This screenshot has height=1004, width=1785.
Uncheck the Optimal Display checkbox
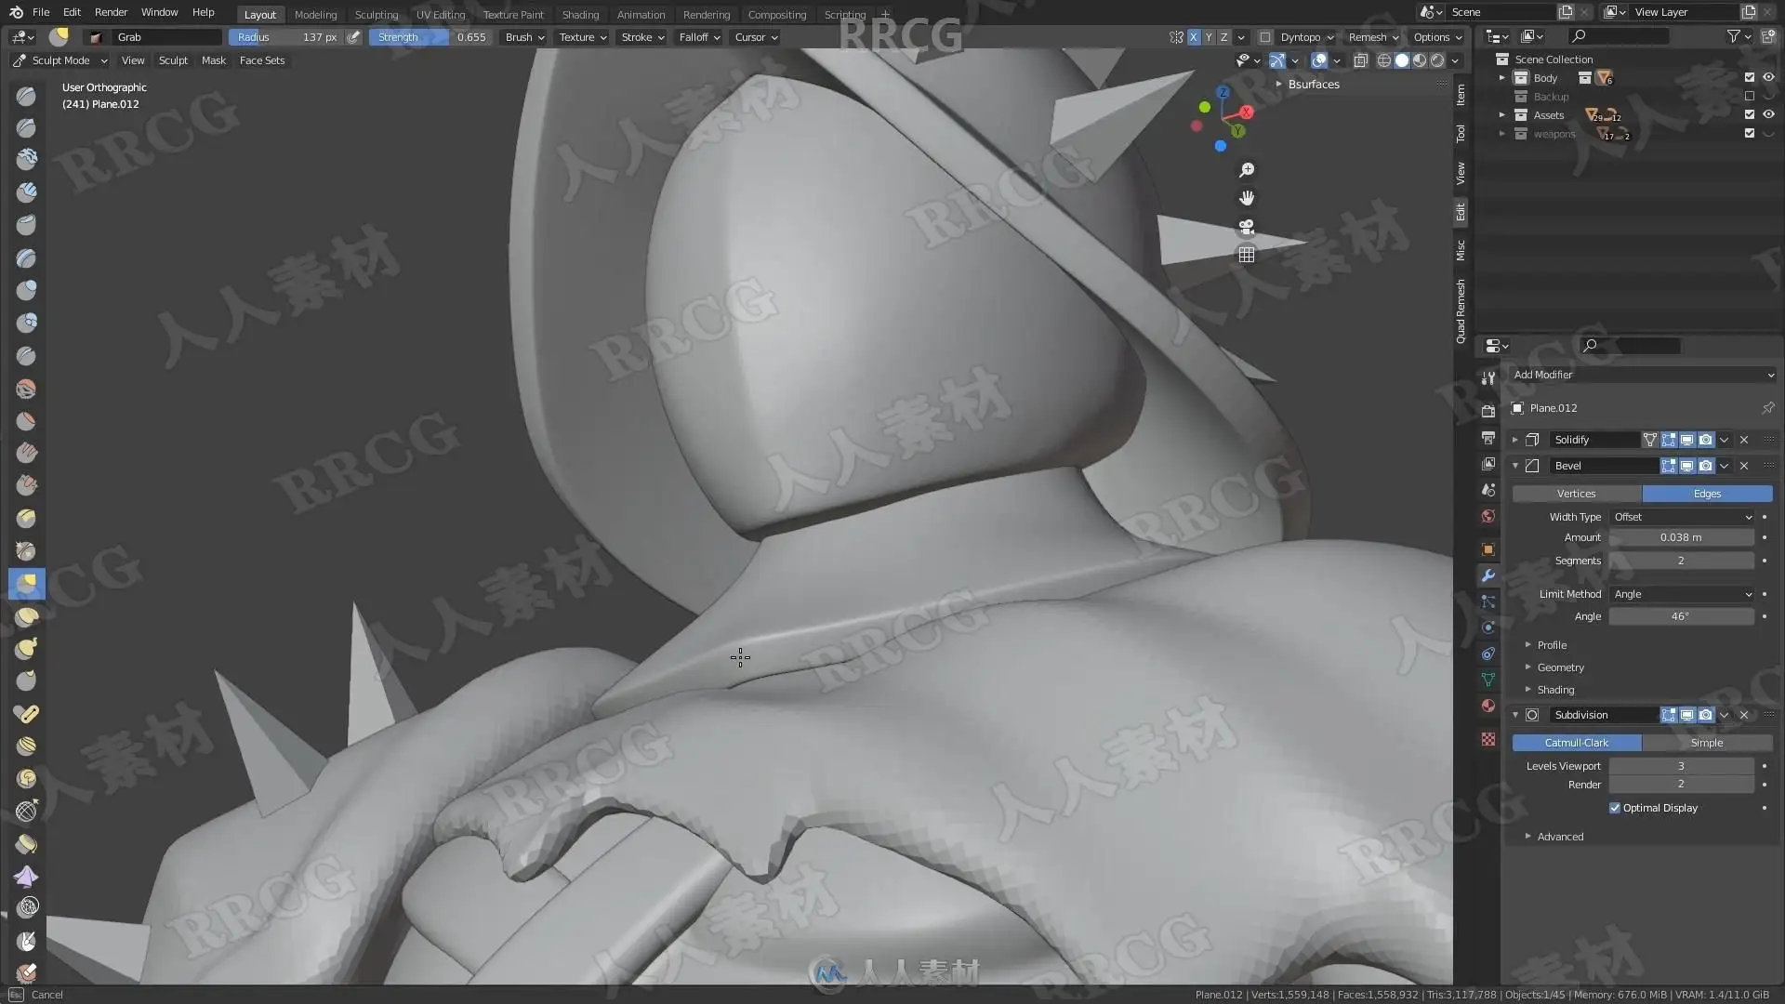click(x=1615, y=808)
